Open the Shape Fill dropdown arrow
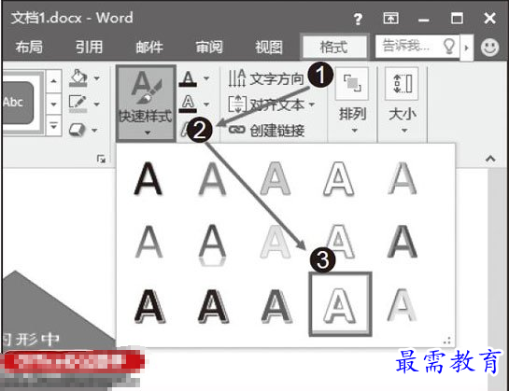This screenshot has width=509, height=391. (x=97, y=78)
